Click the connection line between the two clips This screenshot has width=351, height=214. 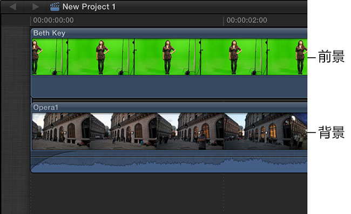[31, 100]
